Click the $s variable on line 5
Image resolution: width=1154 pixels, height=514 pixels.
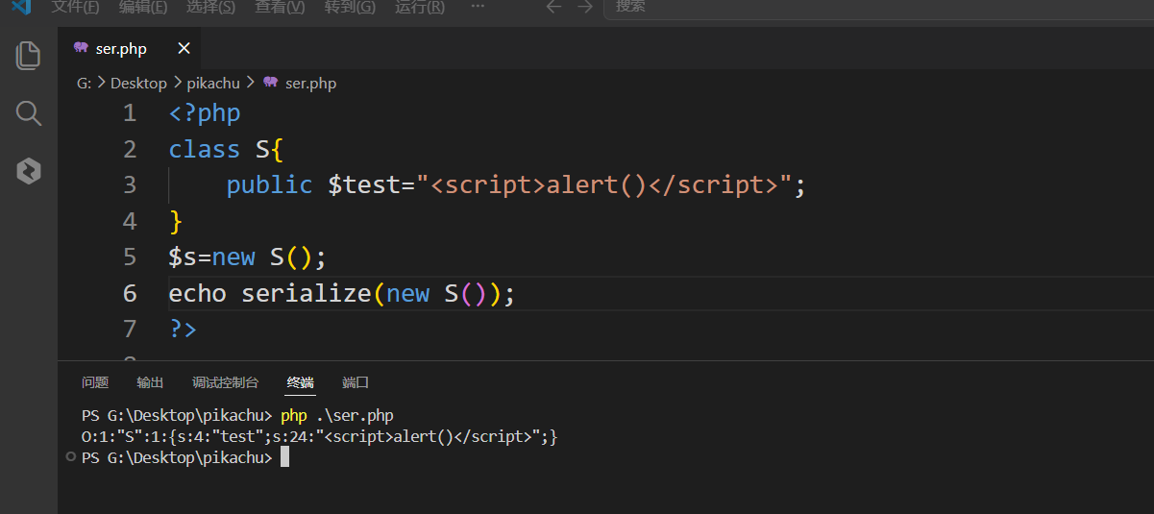(183, 257)
